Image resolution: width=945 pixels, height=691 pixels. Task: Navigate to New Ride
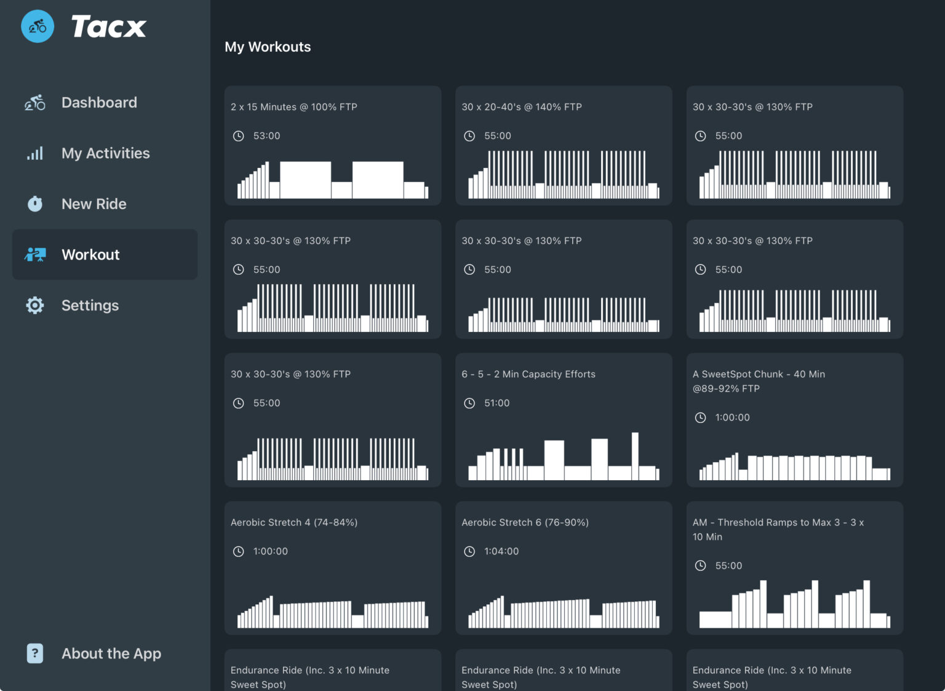coord(94,203)
